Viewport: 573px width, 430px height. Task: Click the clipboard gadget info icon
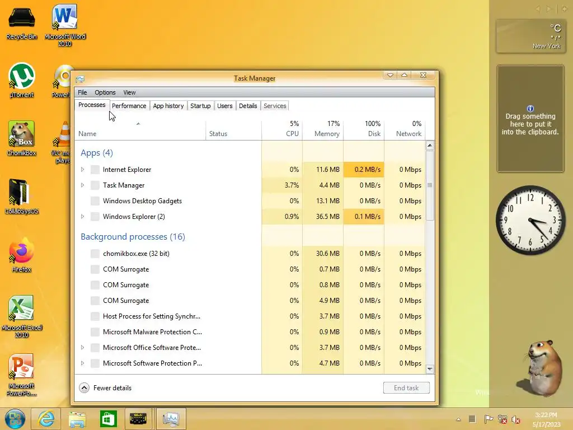pyautogui.click(x=530, y=109)
